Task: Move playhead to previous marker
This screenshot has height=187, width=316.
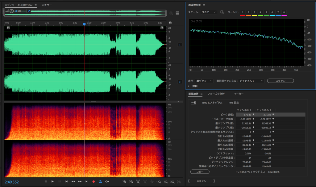Action: pyautogui.click(x=66, y=181)
